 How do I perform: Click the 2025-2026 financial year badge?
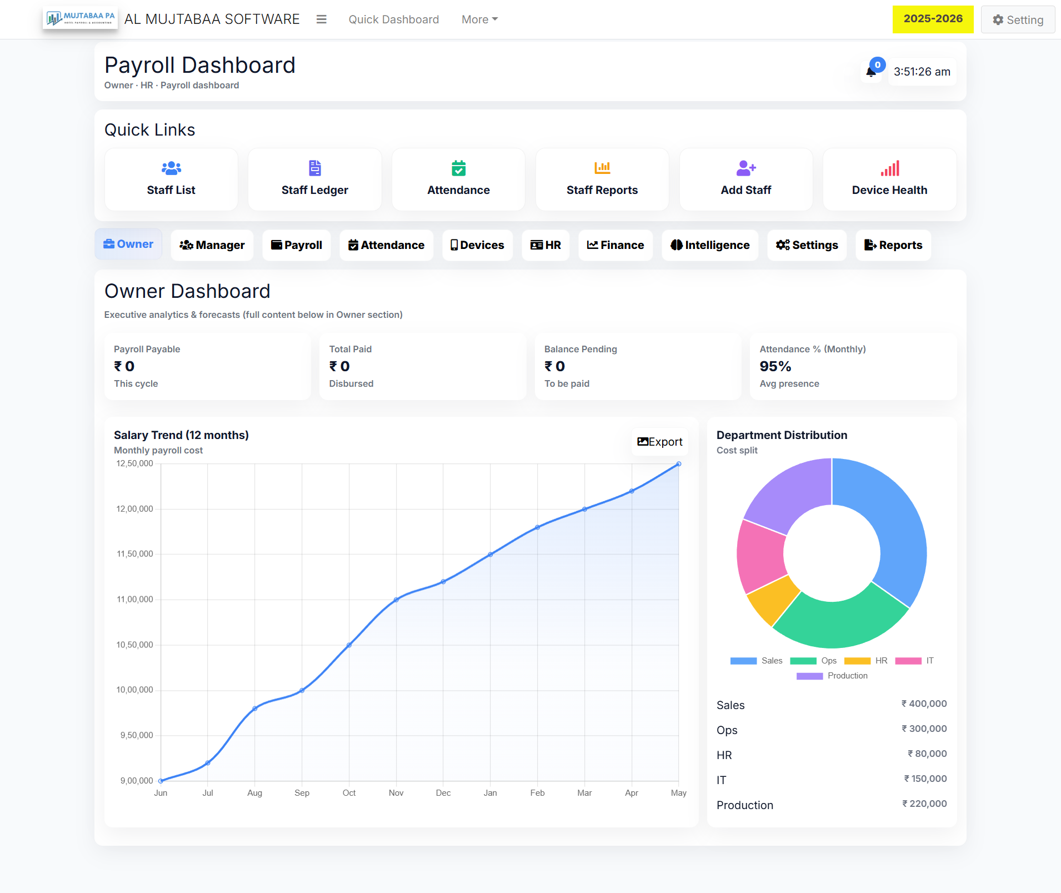[933, 19]
